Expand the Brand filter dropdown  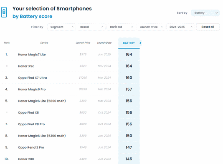point(91,27)
